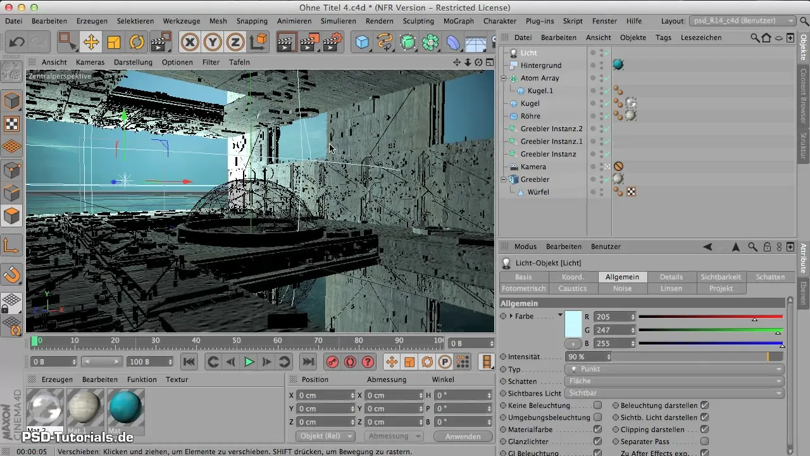The image size is (810, 456).
Task: Open the viewport Kameras menu
Action: (x=90, y=62)
